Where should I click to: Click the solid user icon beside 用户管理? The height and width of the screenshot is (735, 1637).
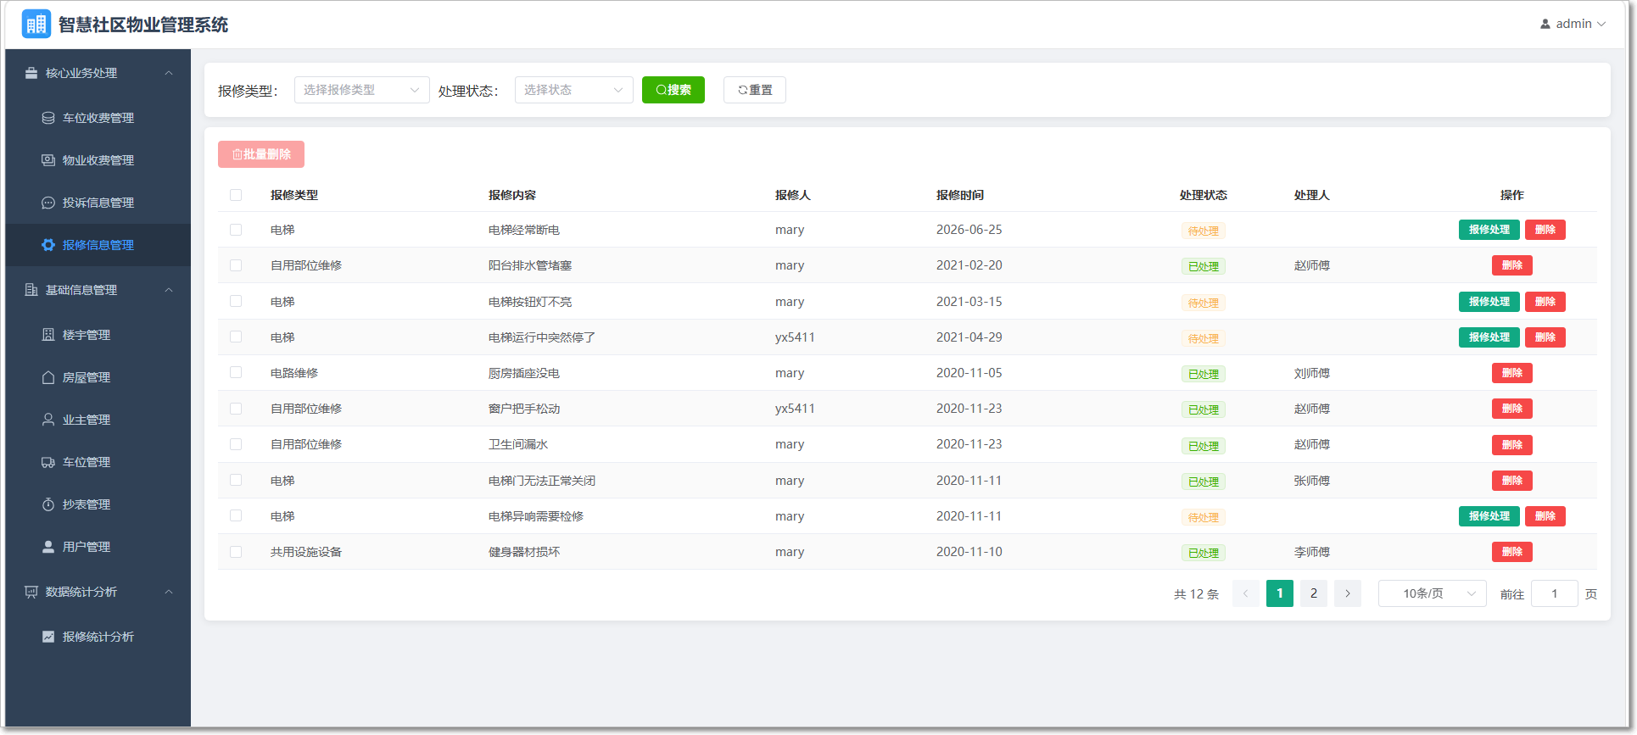tap(48, 547)
